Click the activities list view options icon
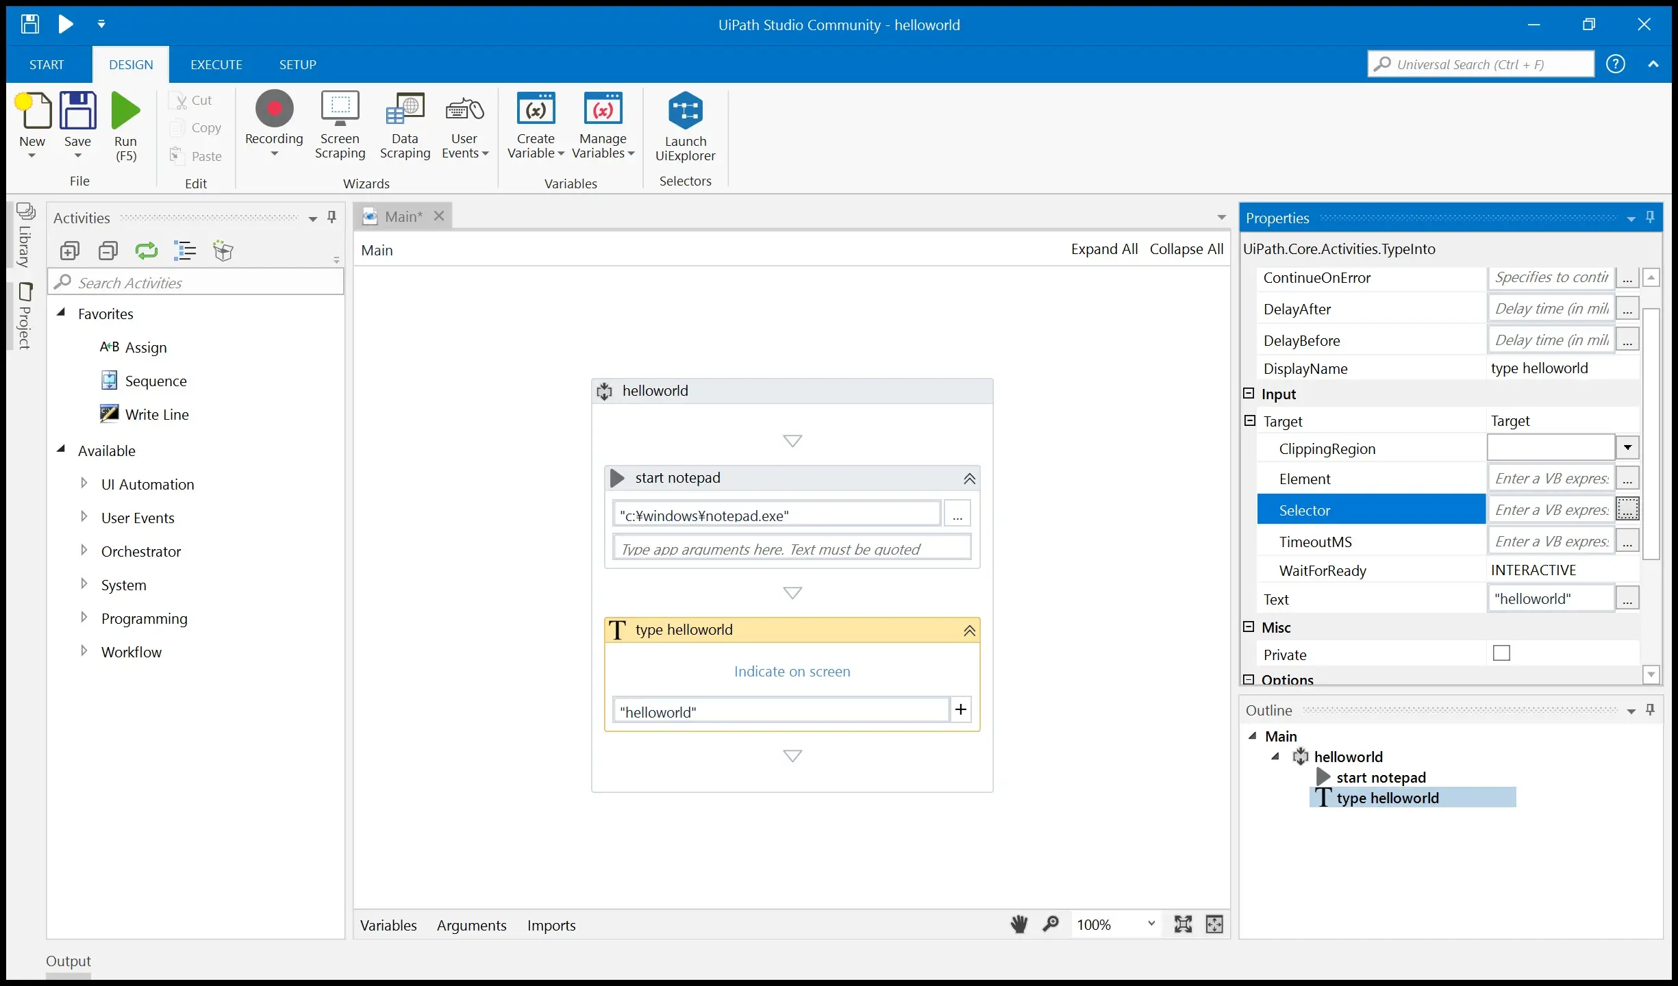 tap(185, 251)
